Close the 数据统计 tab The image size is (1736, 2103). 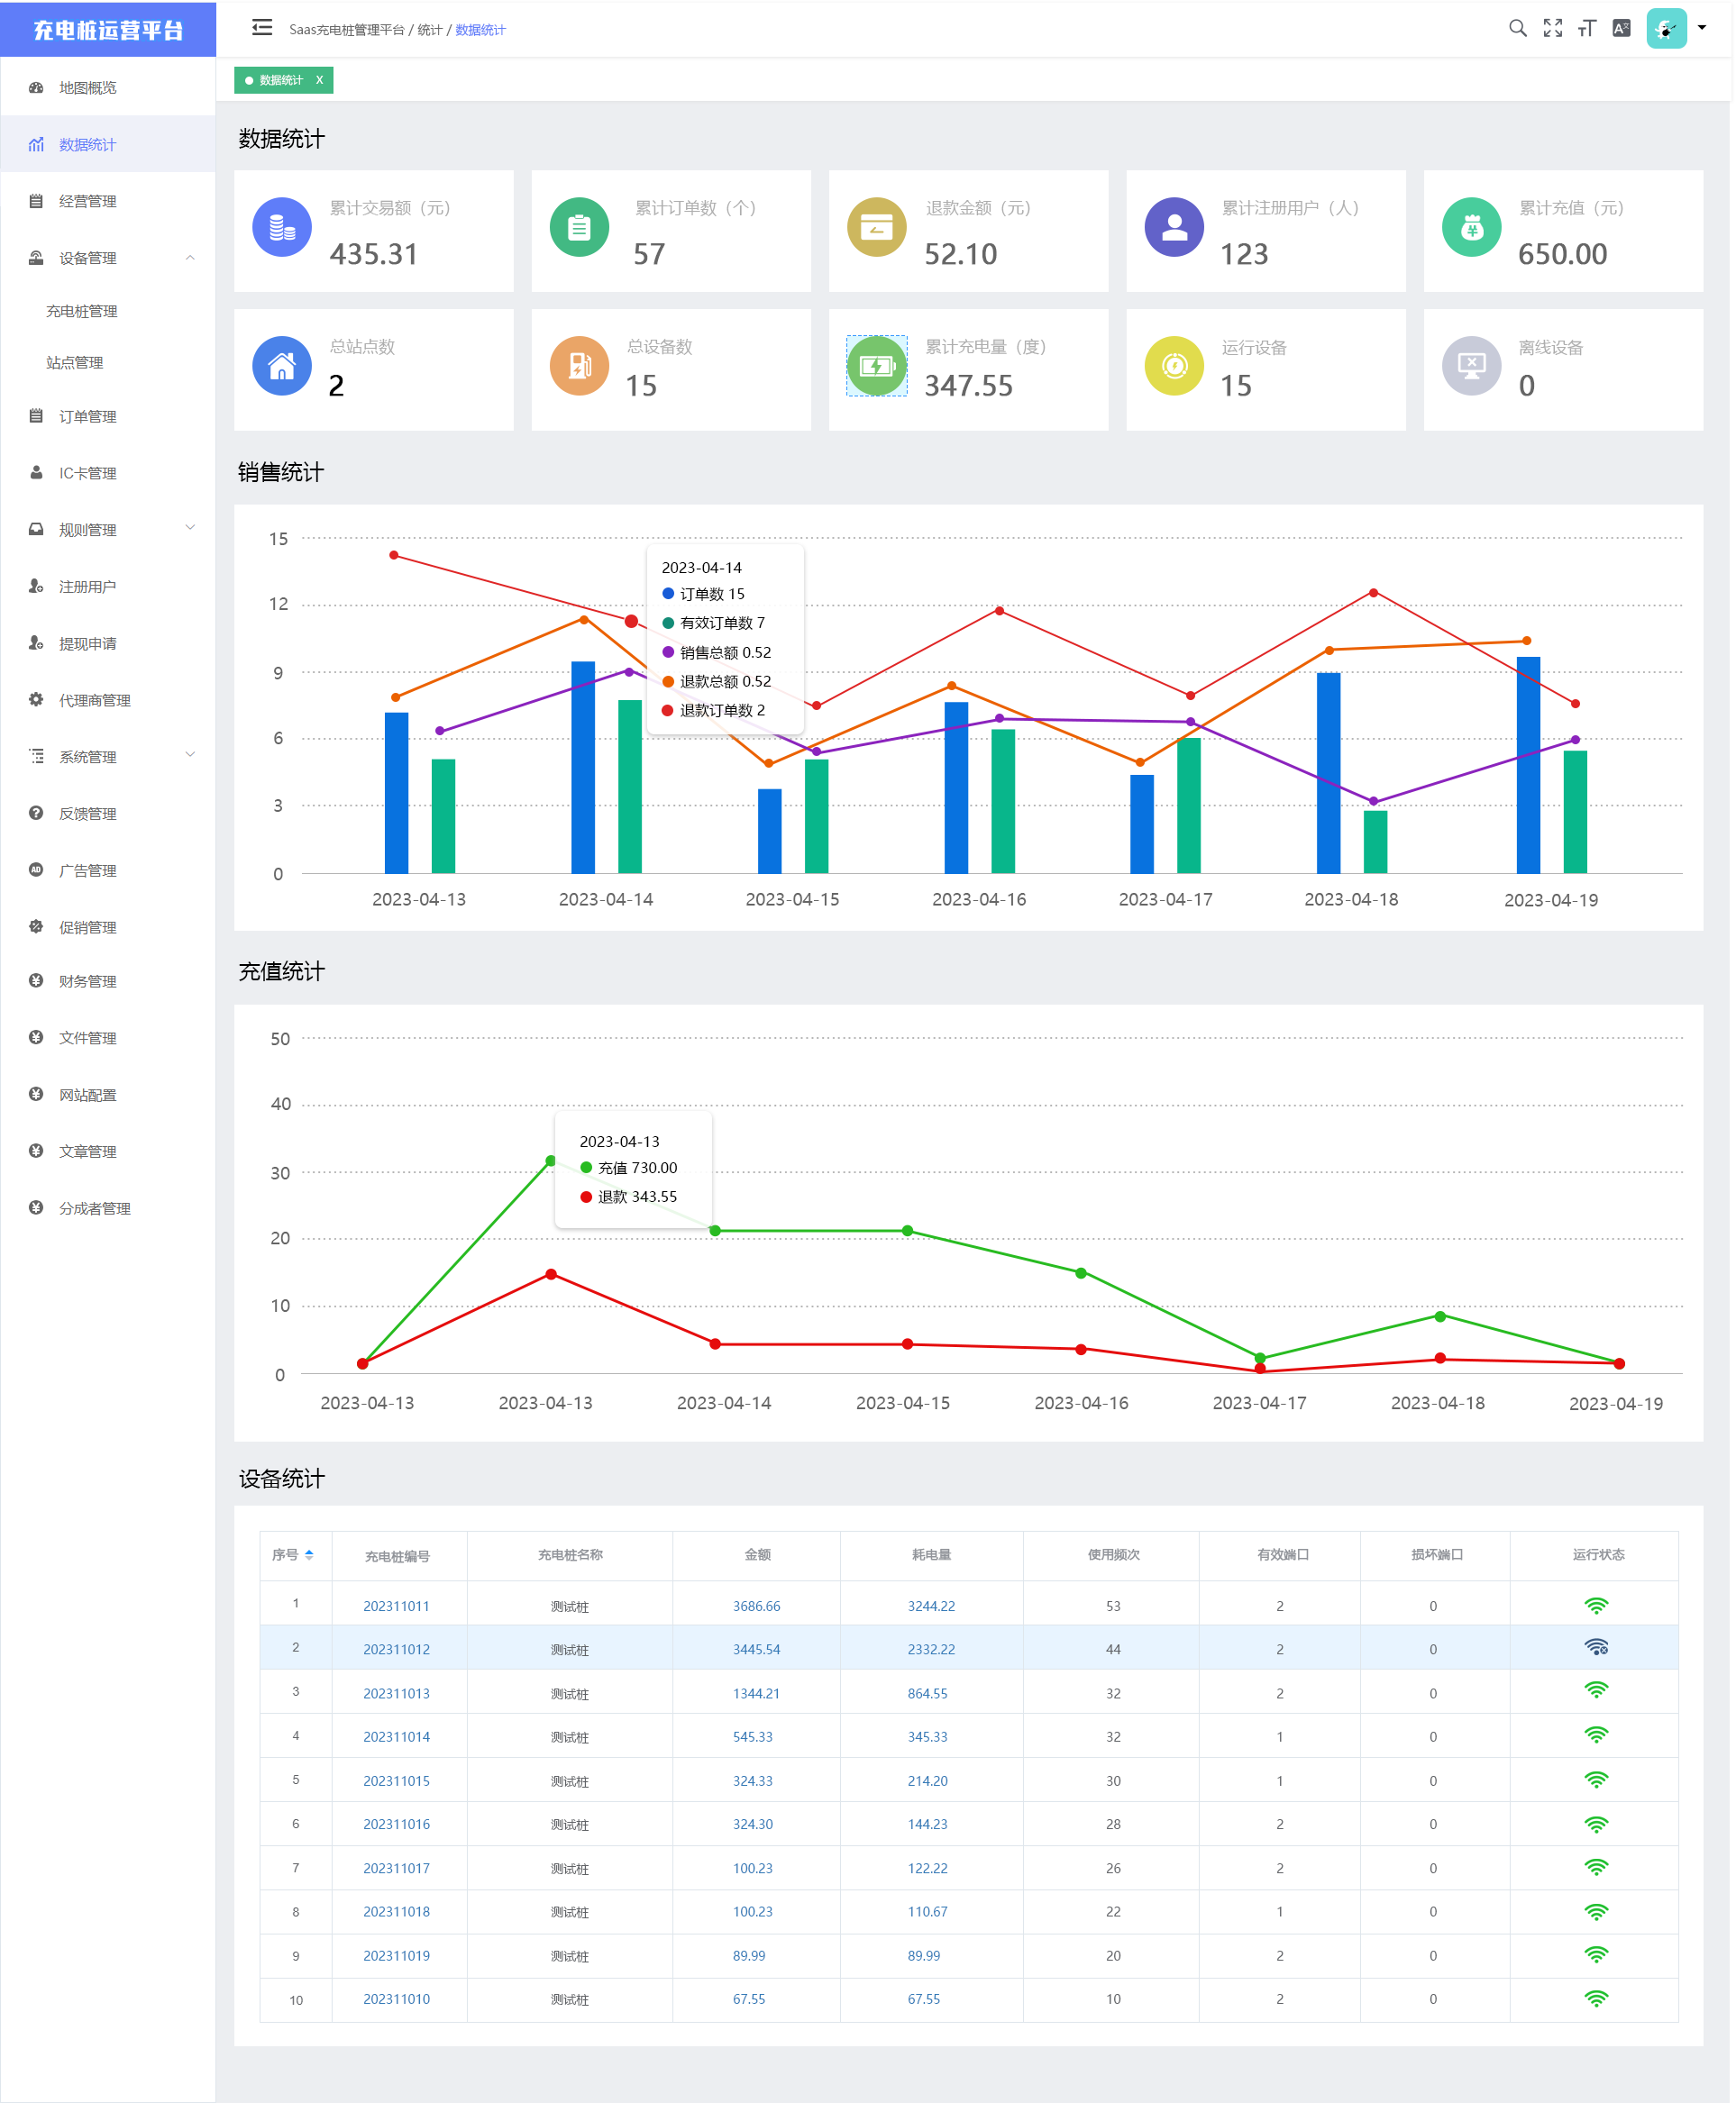[x=319, y=80]
